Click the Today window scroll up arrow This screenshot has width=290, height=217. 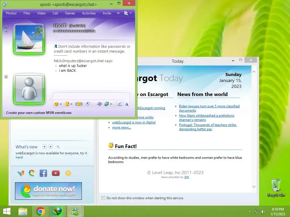tap(254, 71)
